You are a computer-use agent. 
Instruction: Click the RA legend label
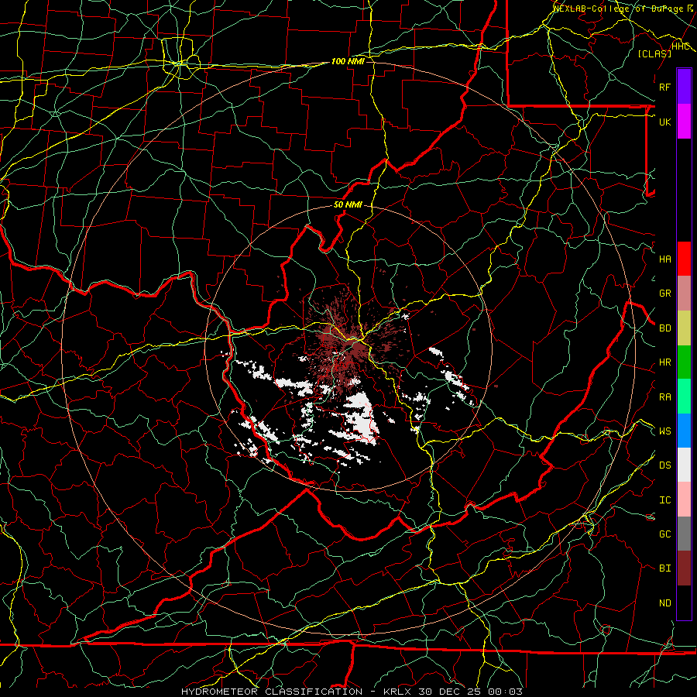click(x=664, y=397)
